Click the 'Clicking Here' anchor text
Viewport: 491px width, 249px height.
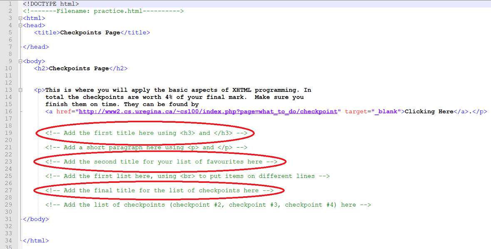click(429, 112)
